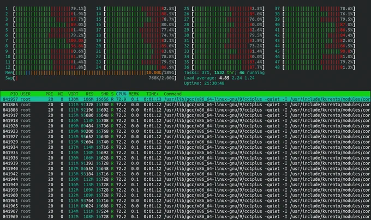Sort by the USER column header
The image size is (371, 220).
click(x=25, y=94)
